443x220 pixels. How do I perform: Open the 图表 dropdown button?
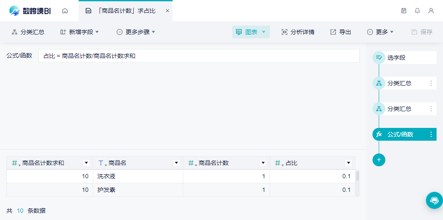click(251, 32)
